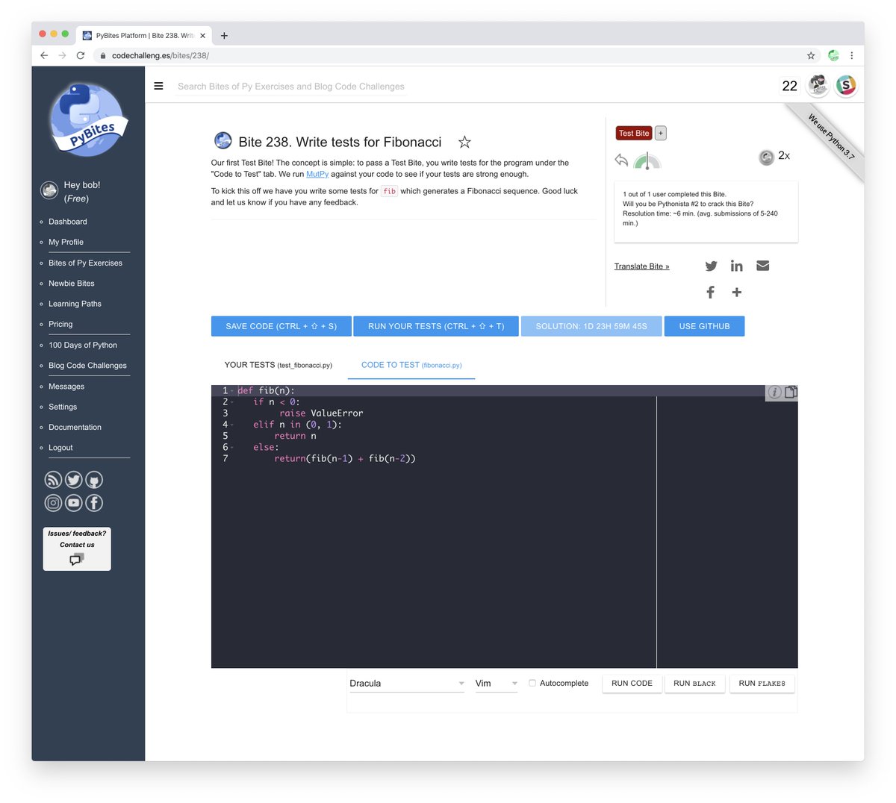Click the browser address bar URL
896x803 pixels.
pos(160,55)
